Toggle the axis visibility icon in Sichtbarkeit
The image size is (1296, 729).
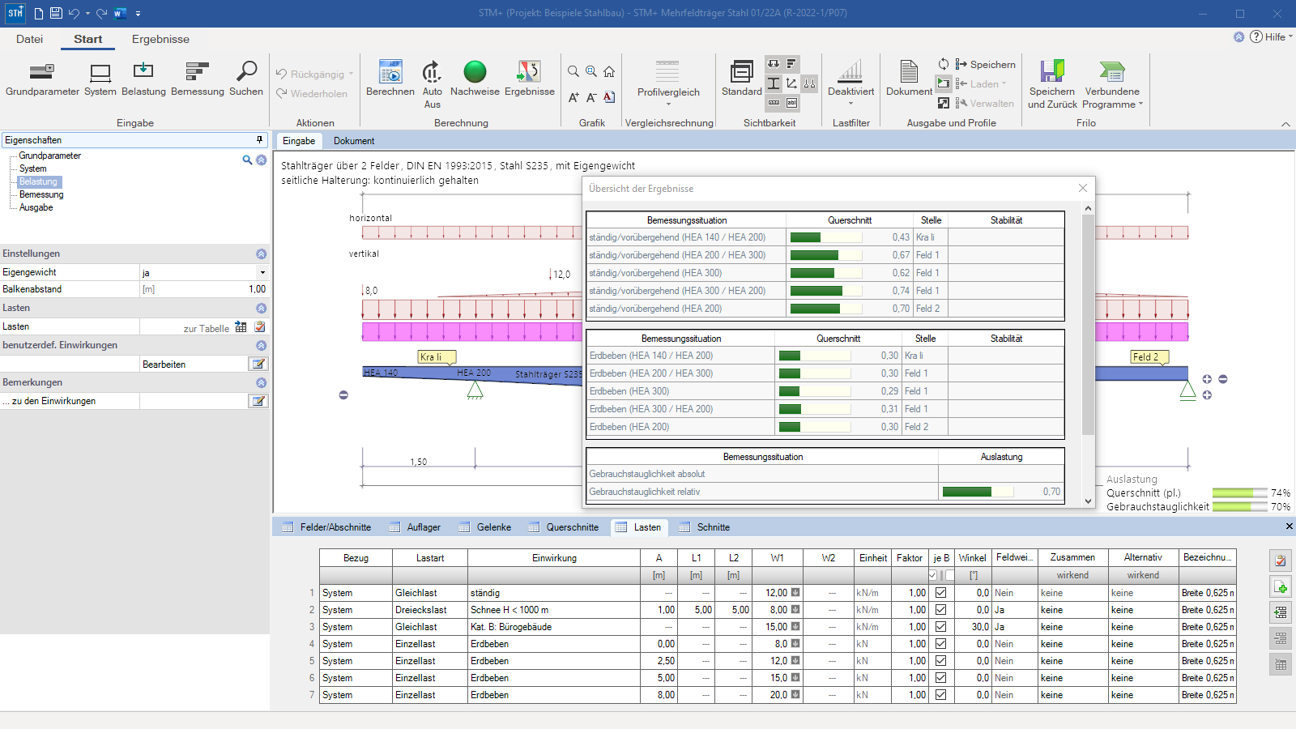(x=791, y=83)
